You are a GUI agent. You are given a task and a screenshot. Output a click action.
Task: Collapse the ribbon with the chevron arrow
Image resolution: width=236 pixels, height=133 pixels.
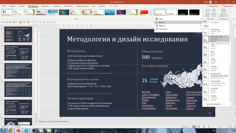tap(235, 19)
